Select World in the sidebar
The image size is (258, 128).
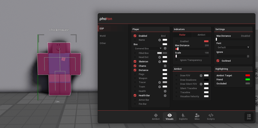click(x=103, y=36)
